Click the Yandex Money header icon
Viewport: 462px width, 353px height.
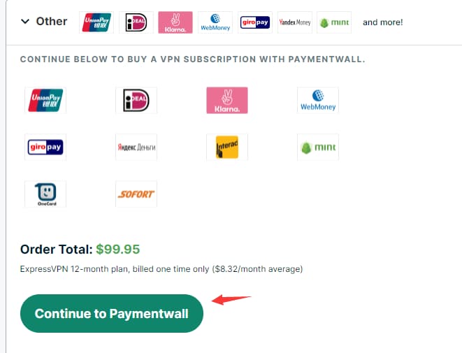pyautogui.click(x=294, y=22)
